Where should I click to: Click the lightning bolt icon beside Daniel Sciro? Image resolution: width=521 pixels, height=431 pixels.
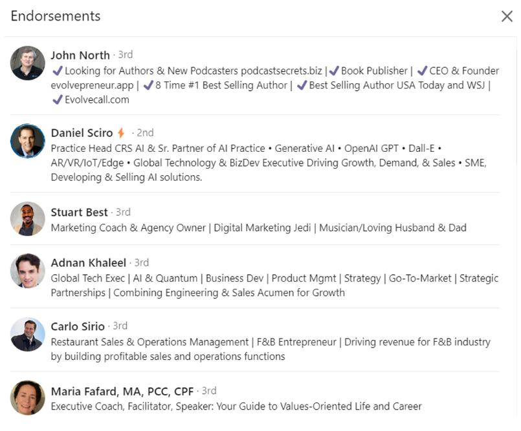121,132
